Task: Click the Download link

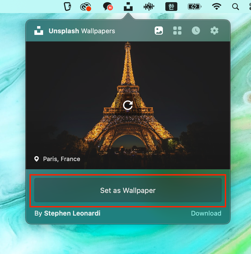Action: click(206, 213)
